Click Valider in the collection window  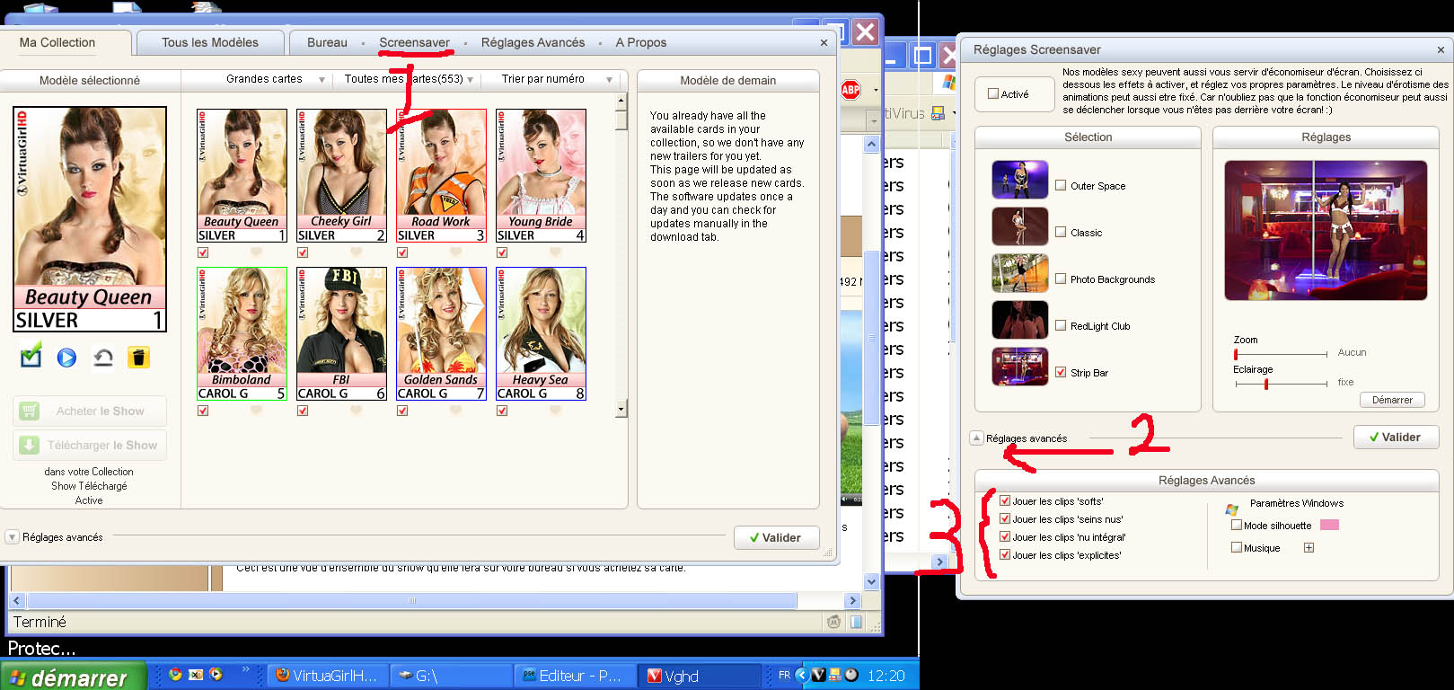pos(776,537)
